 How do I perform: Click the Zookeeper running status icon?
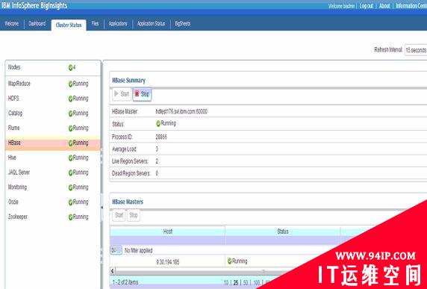click(70, 217)
